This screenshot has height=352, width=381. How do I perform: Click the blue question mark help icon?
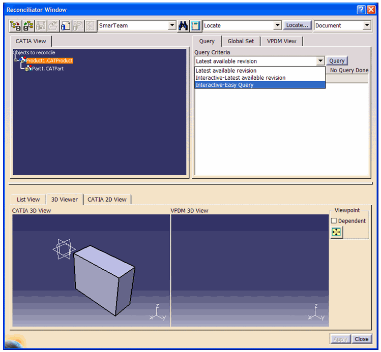[x=361, y=10]
